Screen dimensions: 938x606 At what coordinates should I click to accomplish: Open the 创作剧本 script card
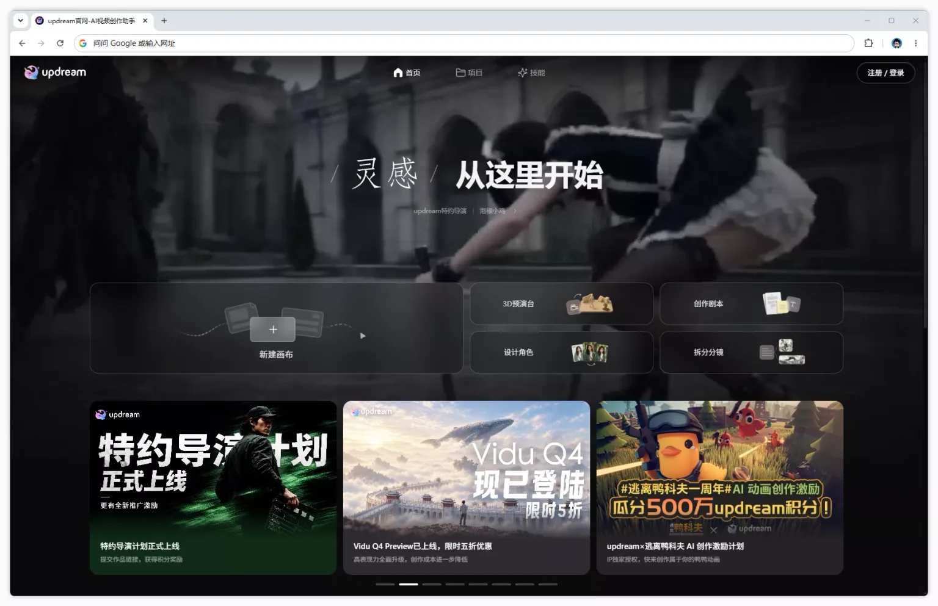tap(751, 303)
